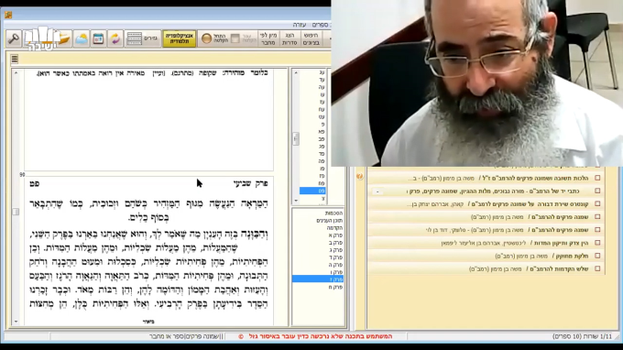Viewport: 623px width, 350px height.
Task: Click page list scrollbar thumb
Action: (x=296, y=139)
